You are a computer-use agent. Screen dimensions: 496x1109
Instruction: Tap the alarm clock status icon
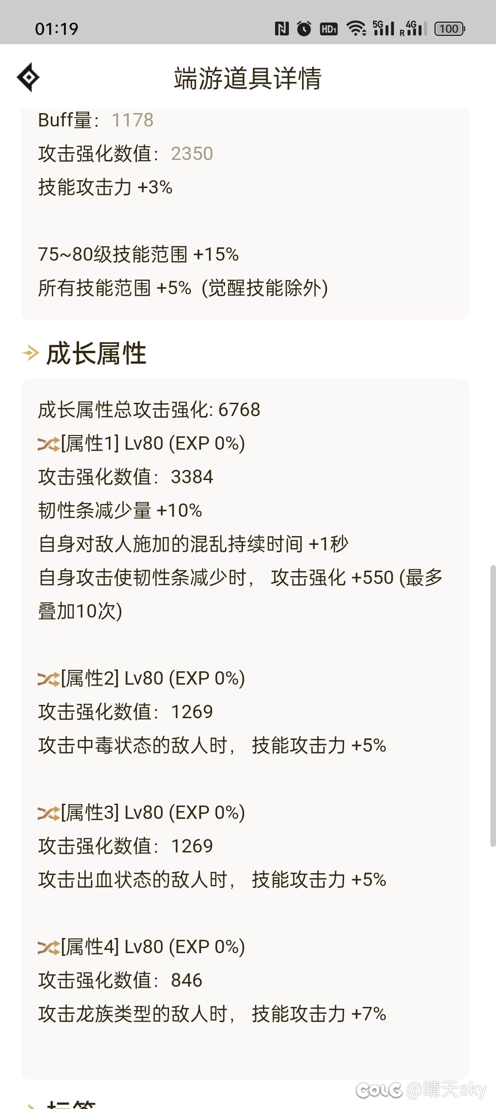(304, 29)
